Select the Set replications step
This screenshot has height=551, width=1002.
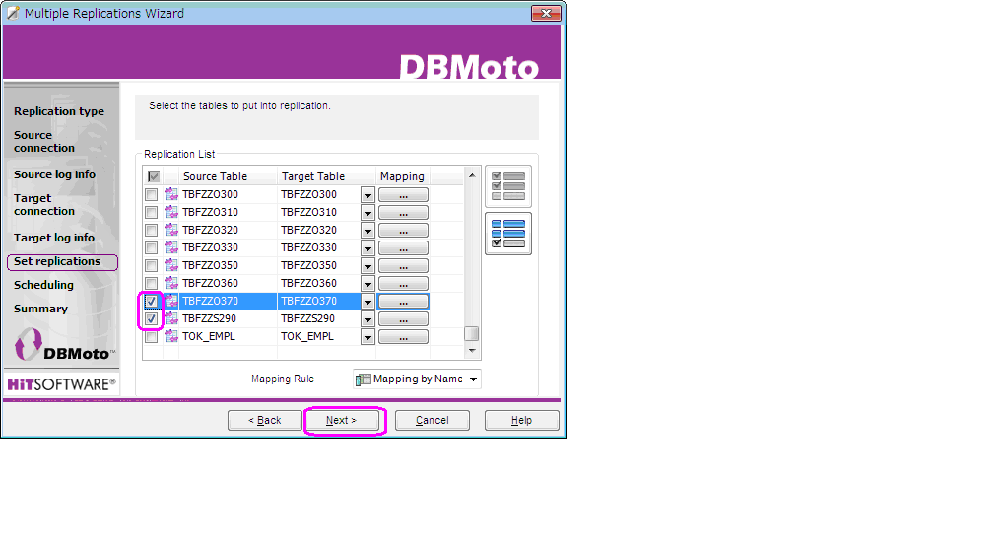62,261
